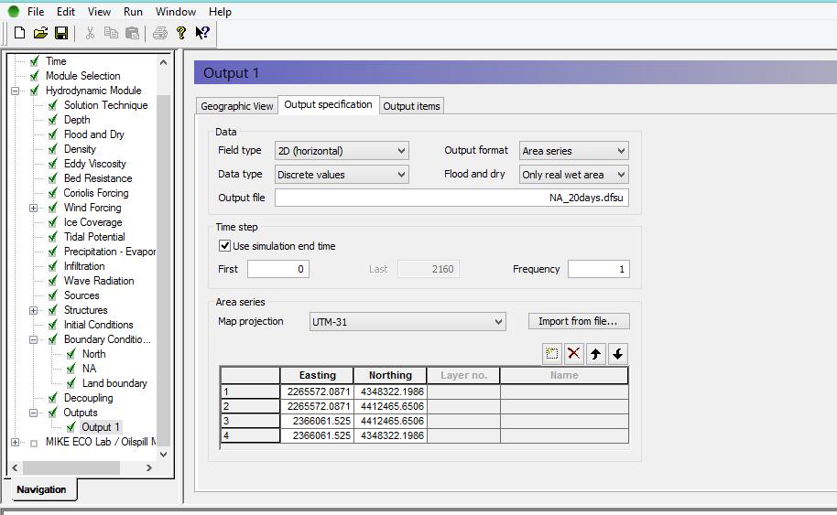
Task: Select Bed Resistance in the tree
Action: pyautogui.click(x=98, y=178)
